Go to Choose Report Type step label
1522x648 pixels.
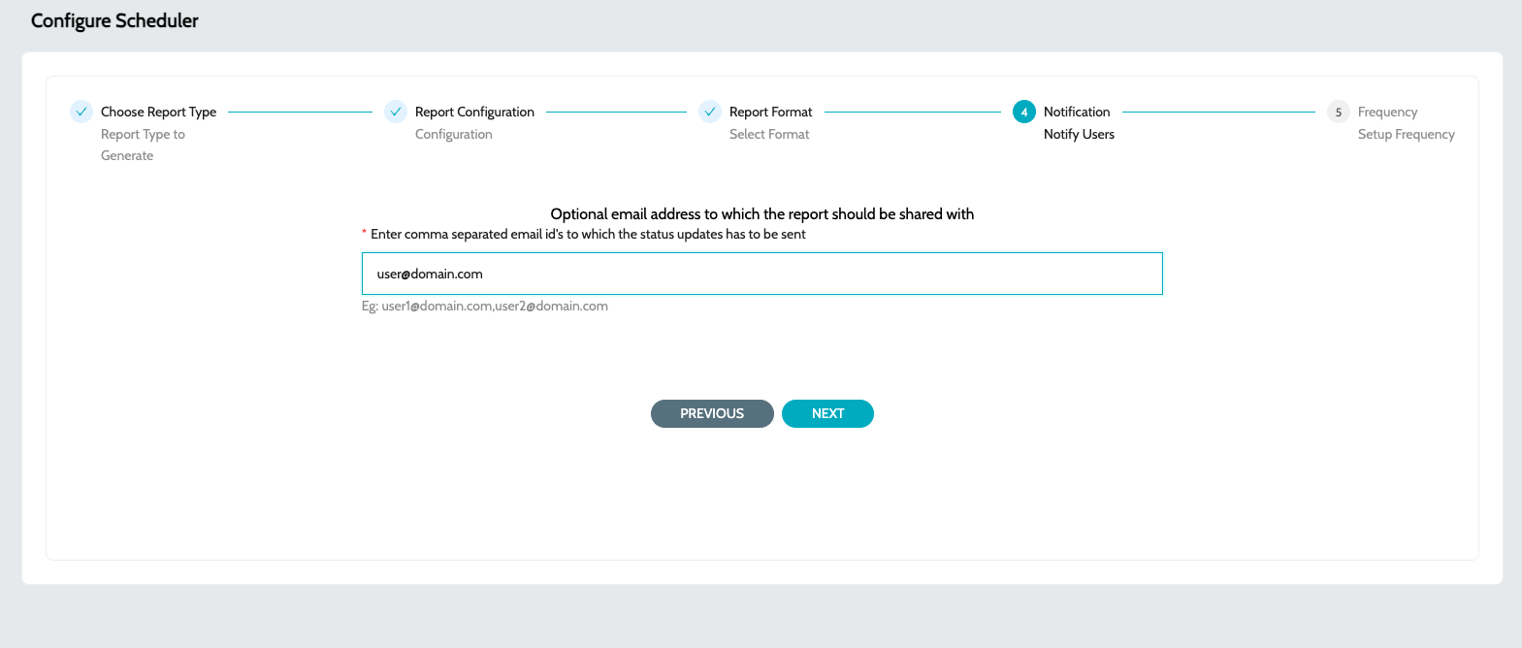pos(158,112)
